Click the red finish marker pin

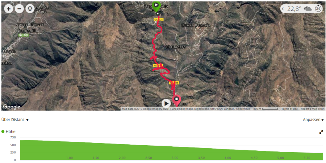pos(176,100)
